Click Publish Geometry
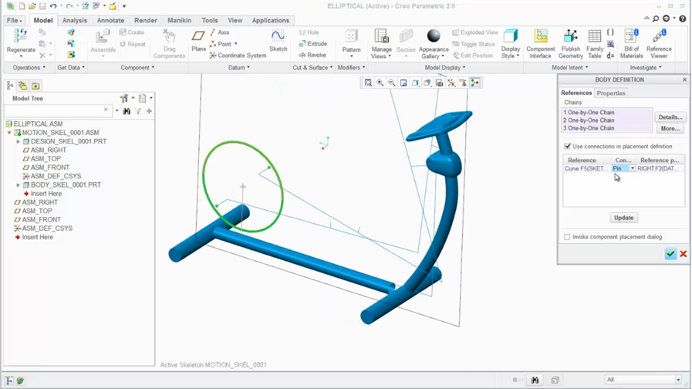 571,43
